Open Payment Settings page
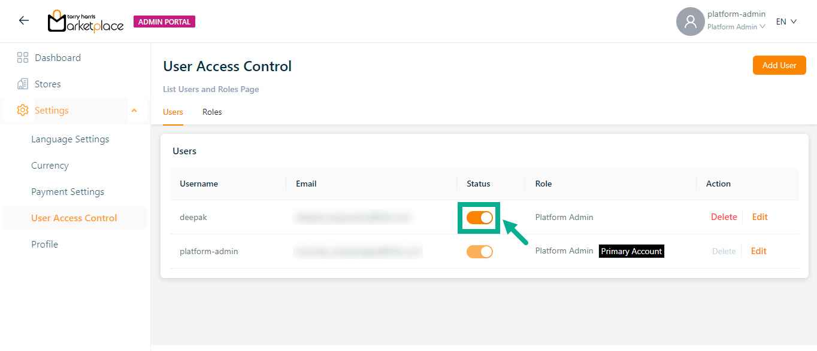 click(x=68, y=192)
